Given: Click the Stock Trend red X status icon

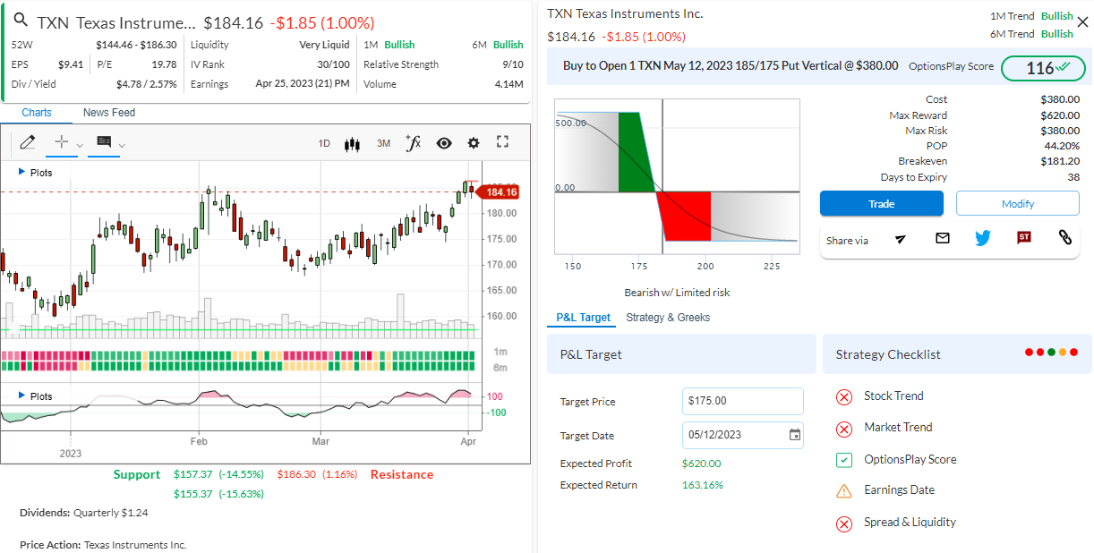Looking at the screenshot, I should [x=843, y=397].
